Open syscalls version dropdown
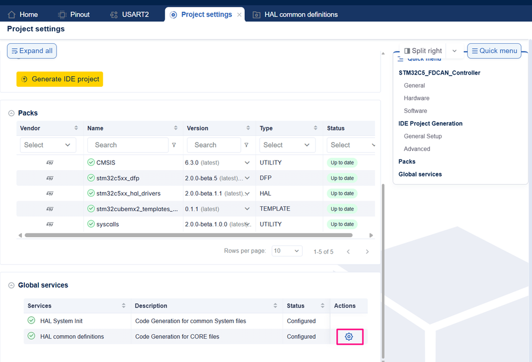Screen dimensions: 532x362 [x=248, y=224]
